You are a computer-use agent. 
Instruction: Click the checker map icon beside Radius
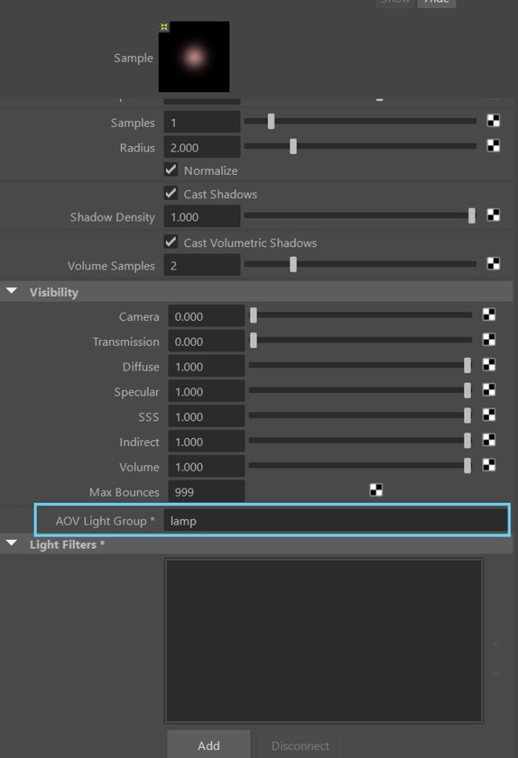point(493,146)
